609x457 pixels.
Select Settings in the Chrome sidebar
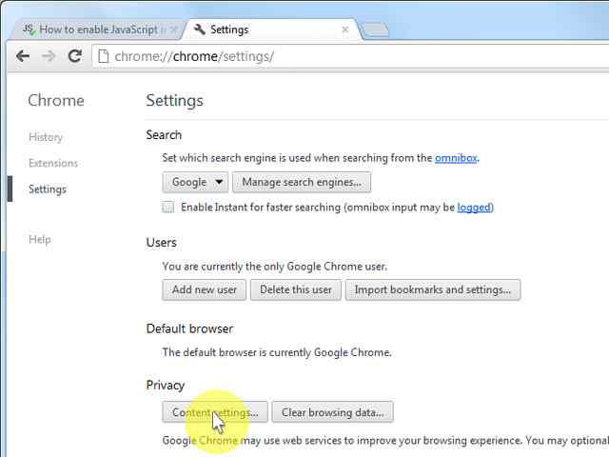pos(48,189)
